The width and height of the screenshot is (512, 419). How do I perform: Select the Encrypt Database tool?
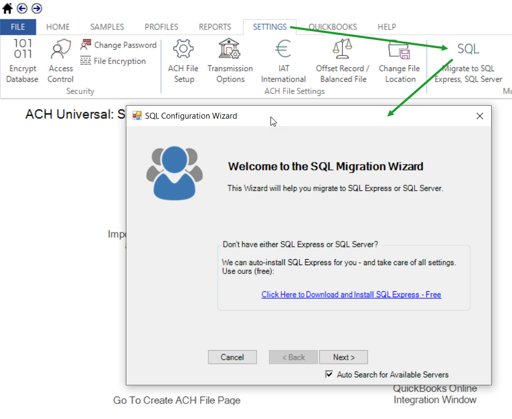[x=22, y=60]
